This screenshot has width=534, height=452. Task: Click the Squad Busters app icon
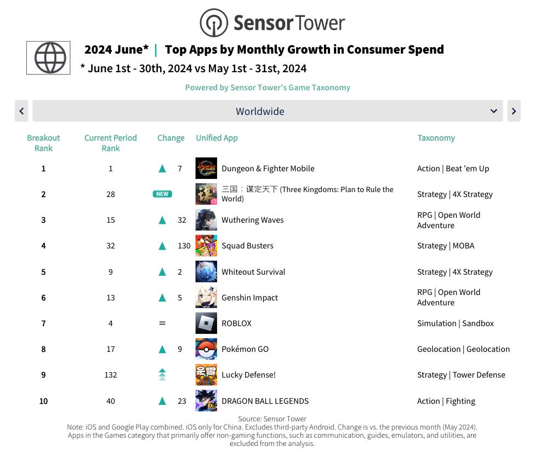pos(206,246)
